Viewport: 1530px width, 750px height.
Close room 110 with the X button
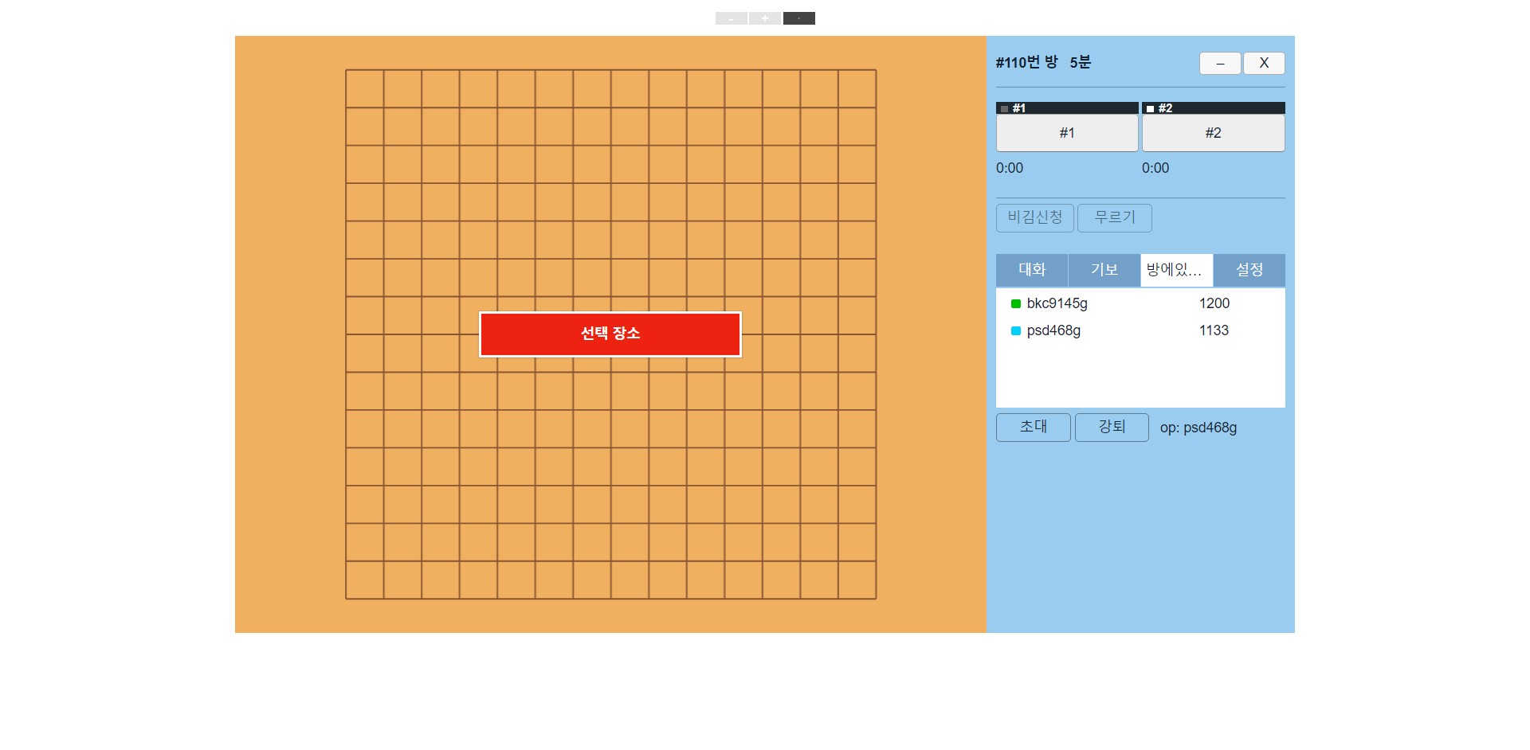pyautogui.click(x=1264, y=63)
